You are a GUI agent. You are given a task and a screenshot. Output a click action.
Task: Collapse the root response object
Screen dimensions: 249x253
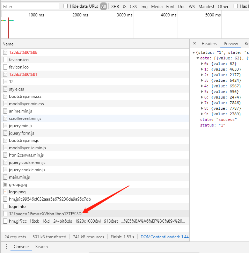[193, 52]
